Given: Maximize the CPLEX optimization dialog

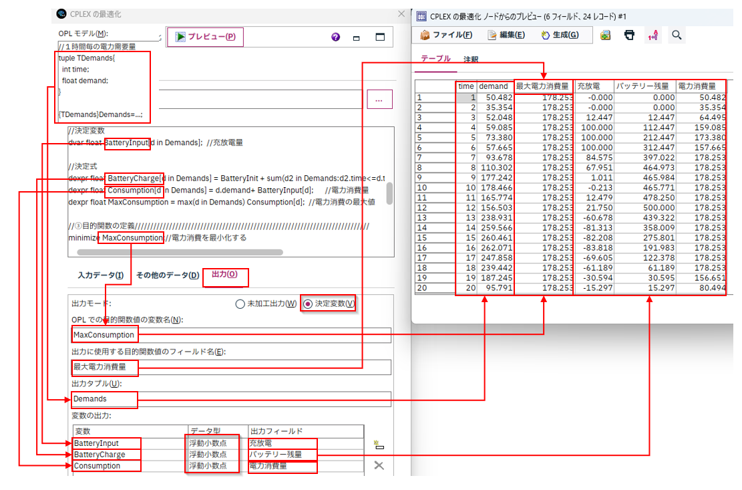Looking at the screenshot, I should [x=380, y=37].
